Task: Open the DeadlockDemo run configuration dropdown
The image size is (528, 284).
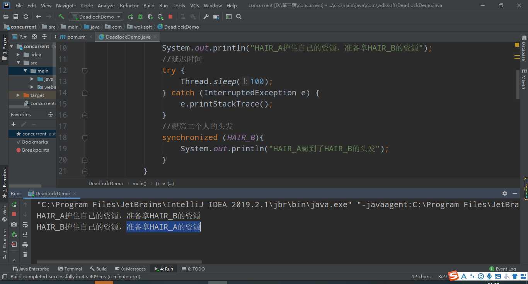Action: [96, 17]
